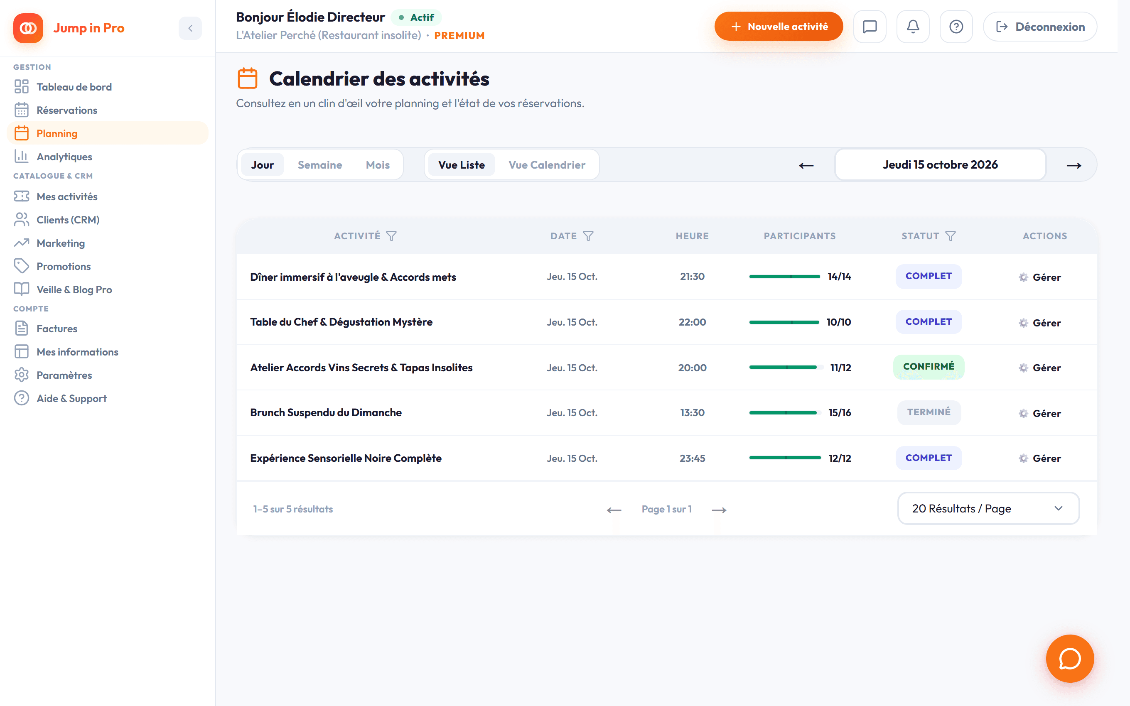Viewport: 1130px width, 706px height.
Task: Click participants progress bar showing 11/12
Action: point(786,367)
